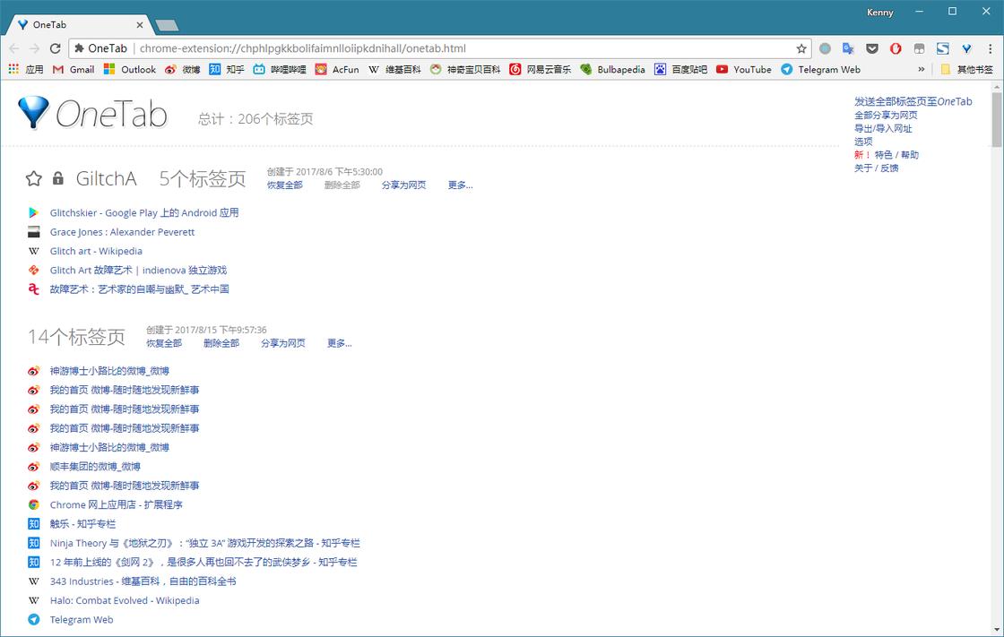Screen dimensions: 1004x637
Task: Open Ninja Theory 与《地狱之刃》 link
Action: 205,543
